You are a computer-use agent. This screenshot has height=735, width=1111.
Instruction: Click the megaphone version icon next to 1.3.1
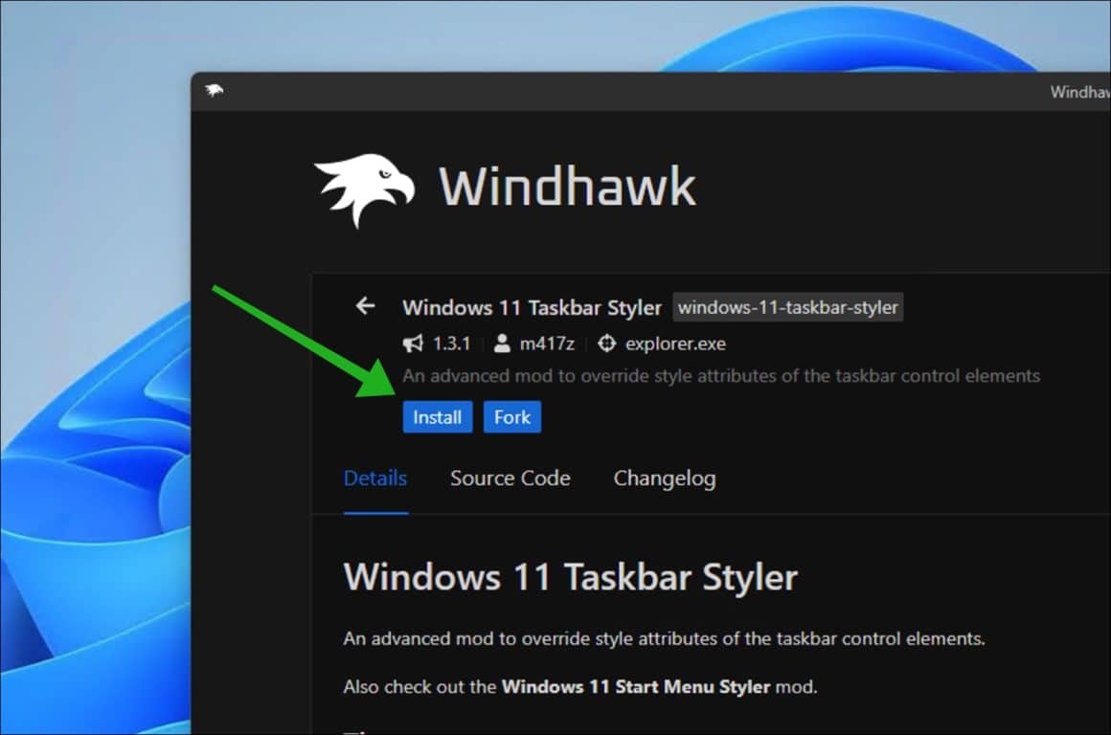pos(412,343)
